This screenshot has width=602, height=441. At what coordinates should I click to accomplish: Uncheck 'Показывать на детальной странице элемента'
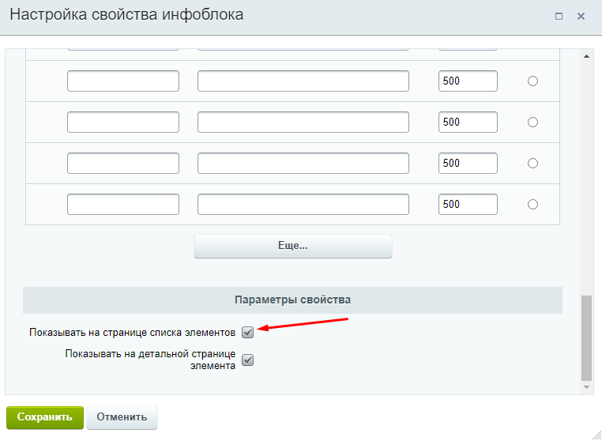pyautogui.click(x=247, y=360)
